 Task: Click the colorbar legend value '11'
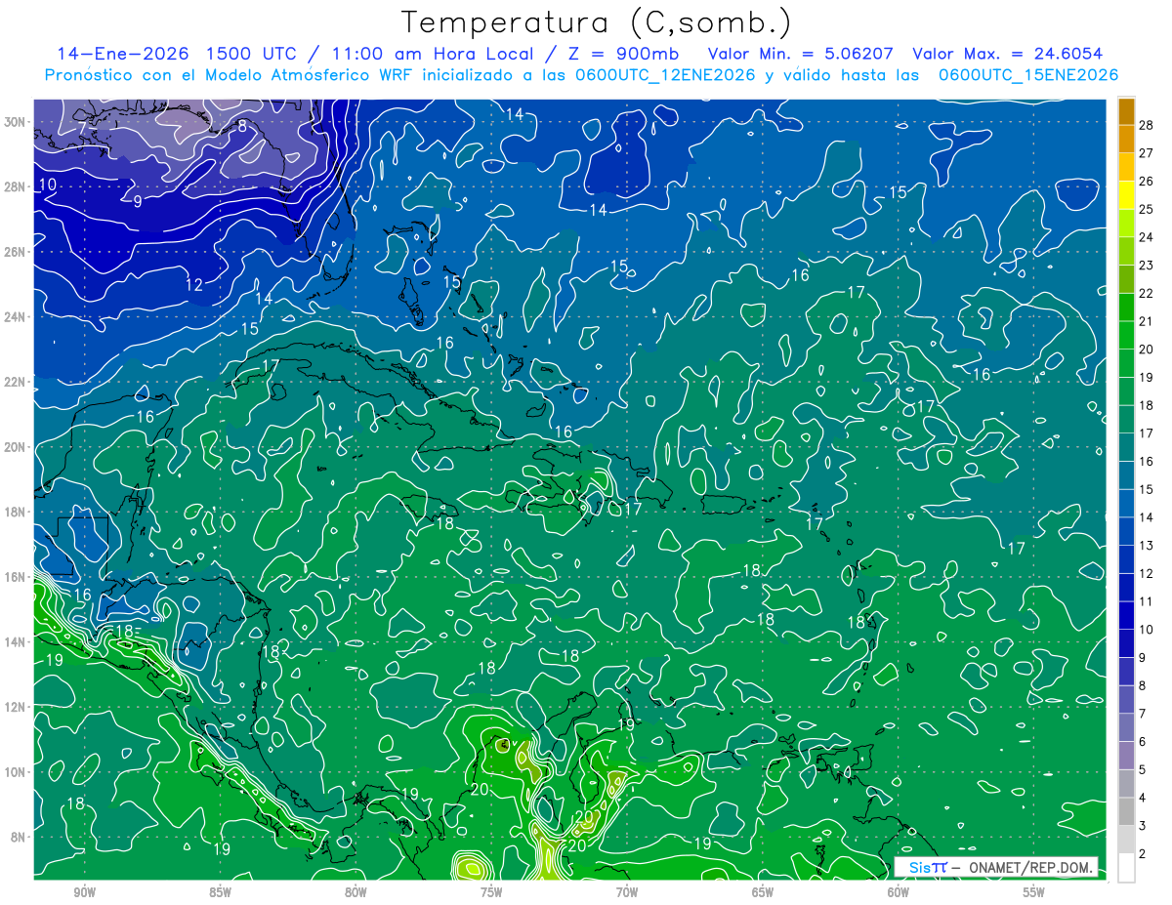[1147, 601]
